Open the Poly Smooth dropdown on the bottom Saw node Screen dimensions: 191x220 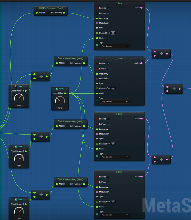(x=115, y=215)
